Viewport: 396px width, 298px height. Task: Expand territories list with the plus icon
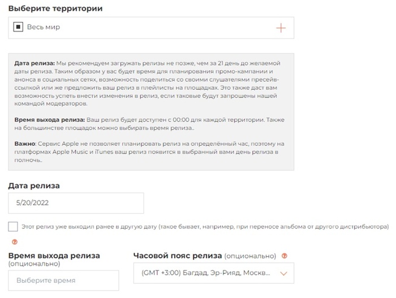[281, 28]
